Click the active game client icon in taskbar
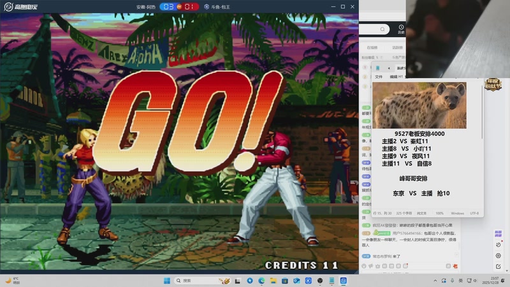 (344, 281)
